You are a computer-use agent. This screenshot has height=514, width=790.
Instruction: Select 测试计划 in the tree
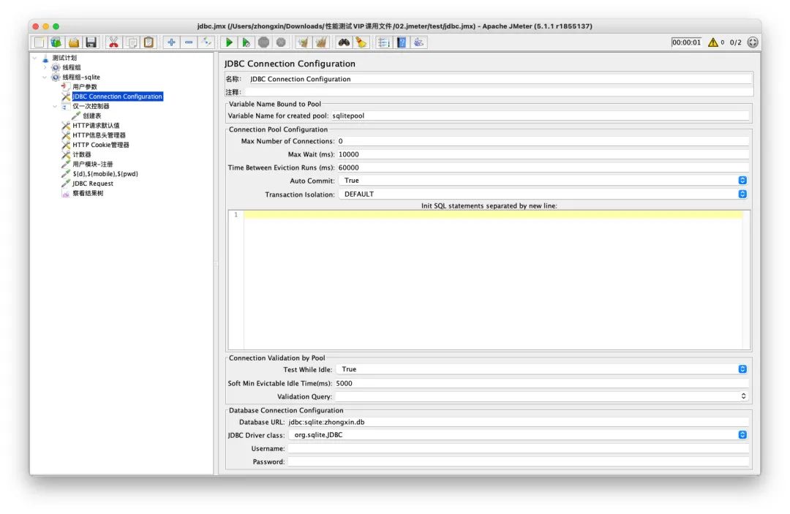(64, 58)
